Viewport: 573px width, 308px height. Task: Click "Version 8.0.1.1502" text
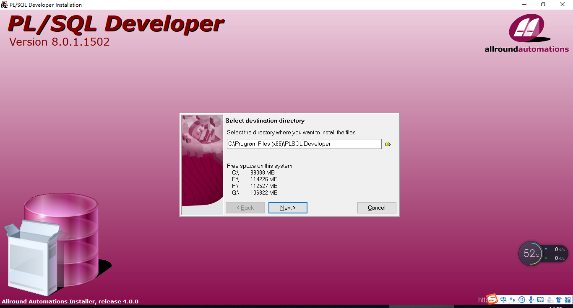(59, 42)
